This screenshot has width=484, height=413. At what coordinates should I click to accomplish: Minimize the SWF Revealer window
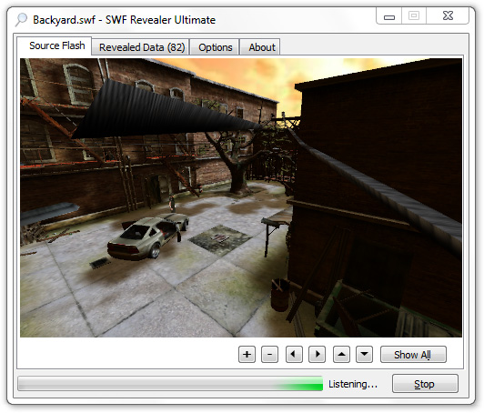[389, 15]
